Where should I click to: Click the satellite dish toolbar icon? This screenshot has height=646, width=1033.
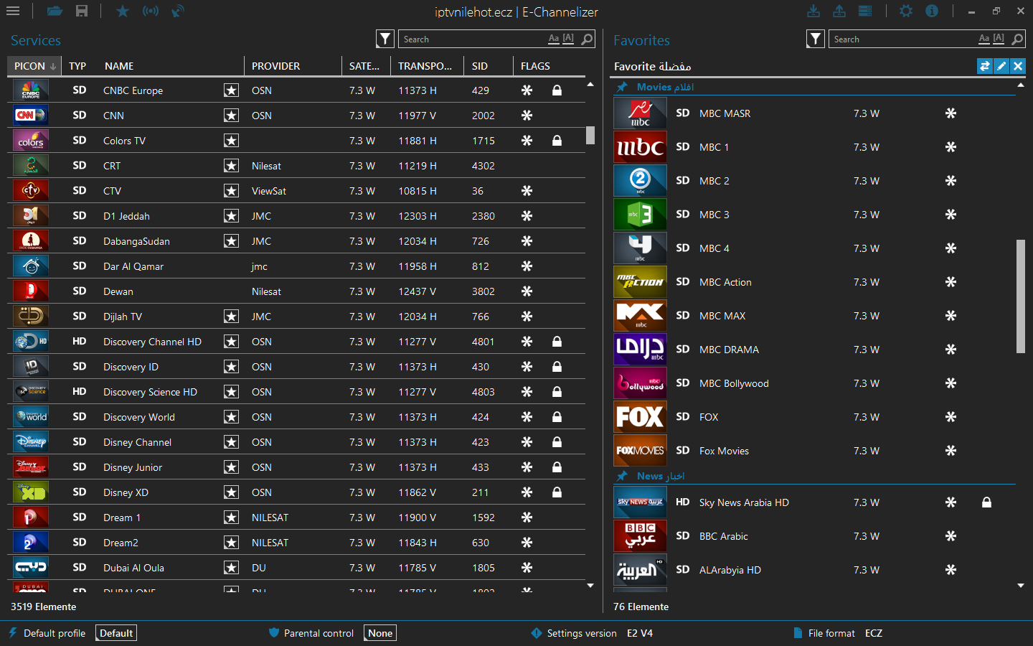(x=177, y=11)
